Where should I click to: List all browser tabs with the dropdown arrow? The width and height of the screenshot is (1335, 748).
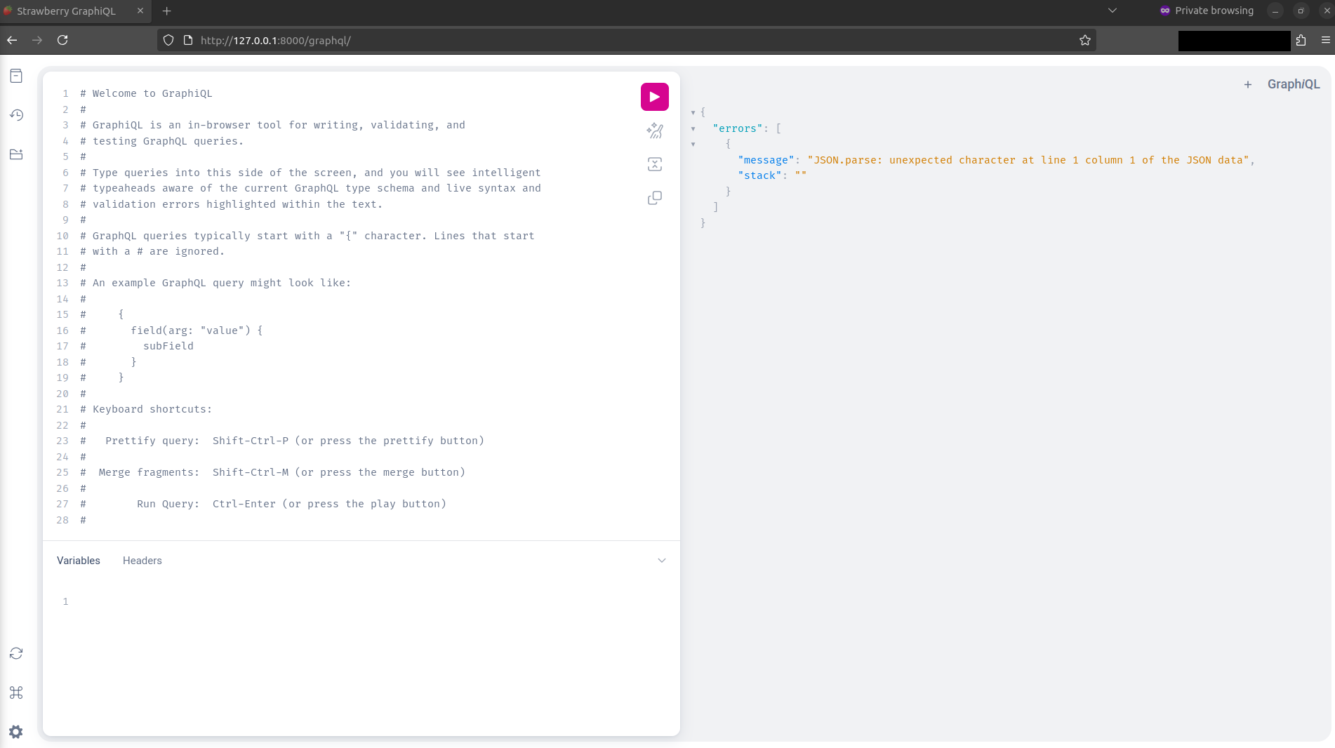[1112, 11]
